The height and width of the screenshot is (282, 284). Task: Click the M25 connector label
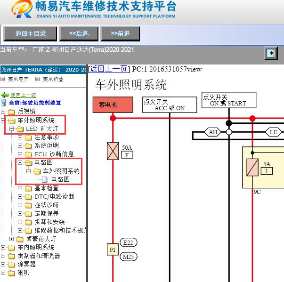point(129,257)
